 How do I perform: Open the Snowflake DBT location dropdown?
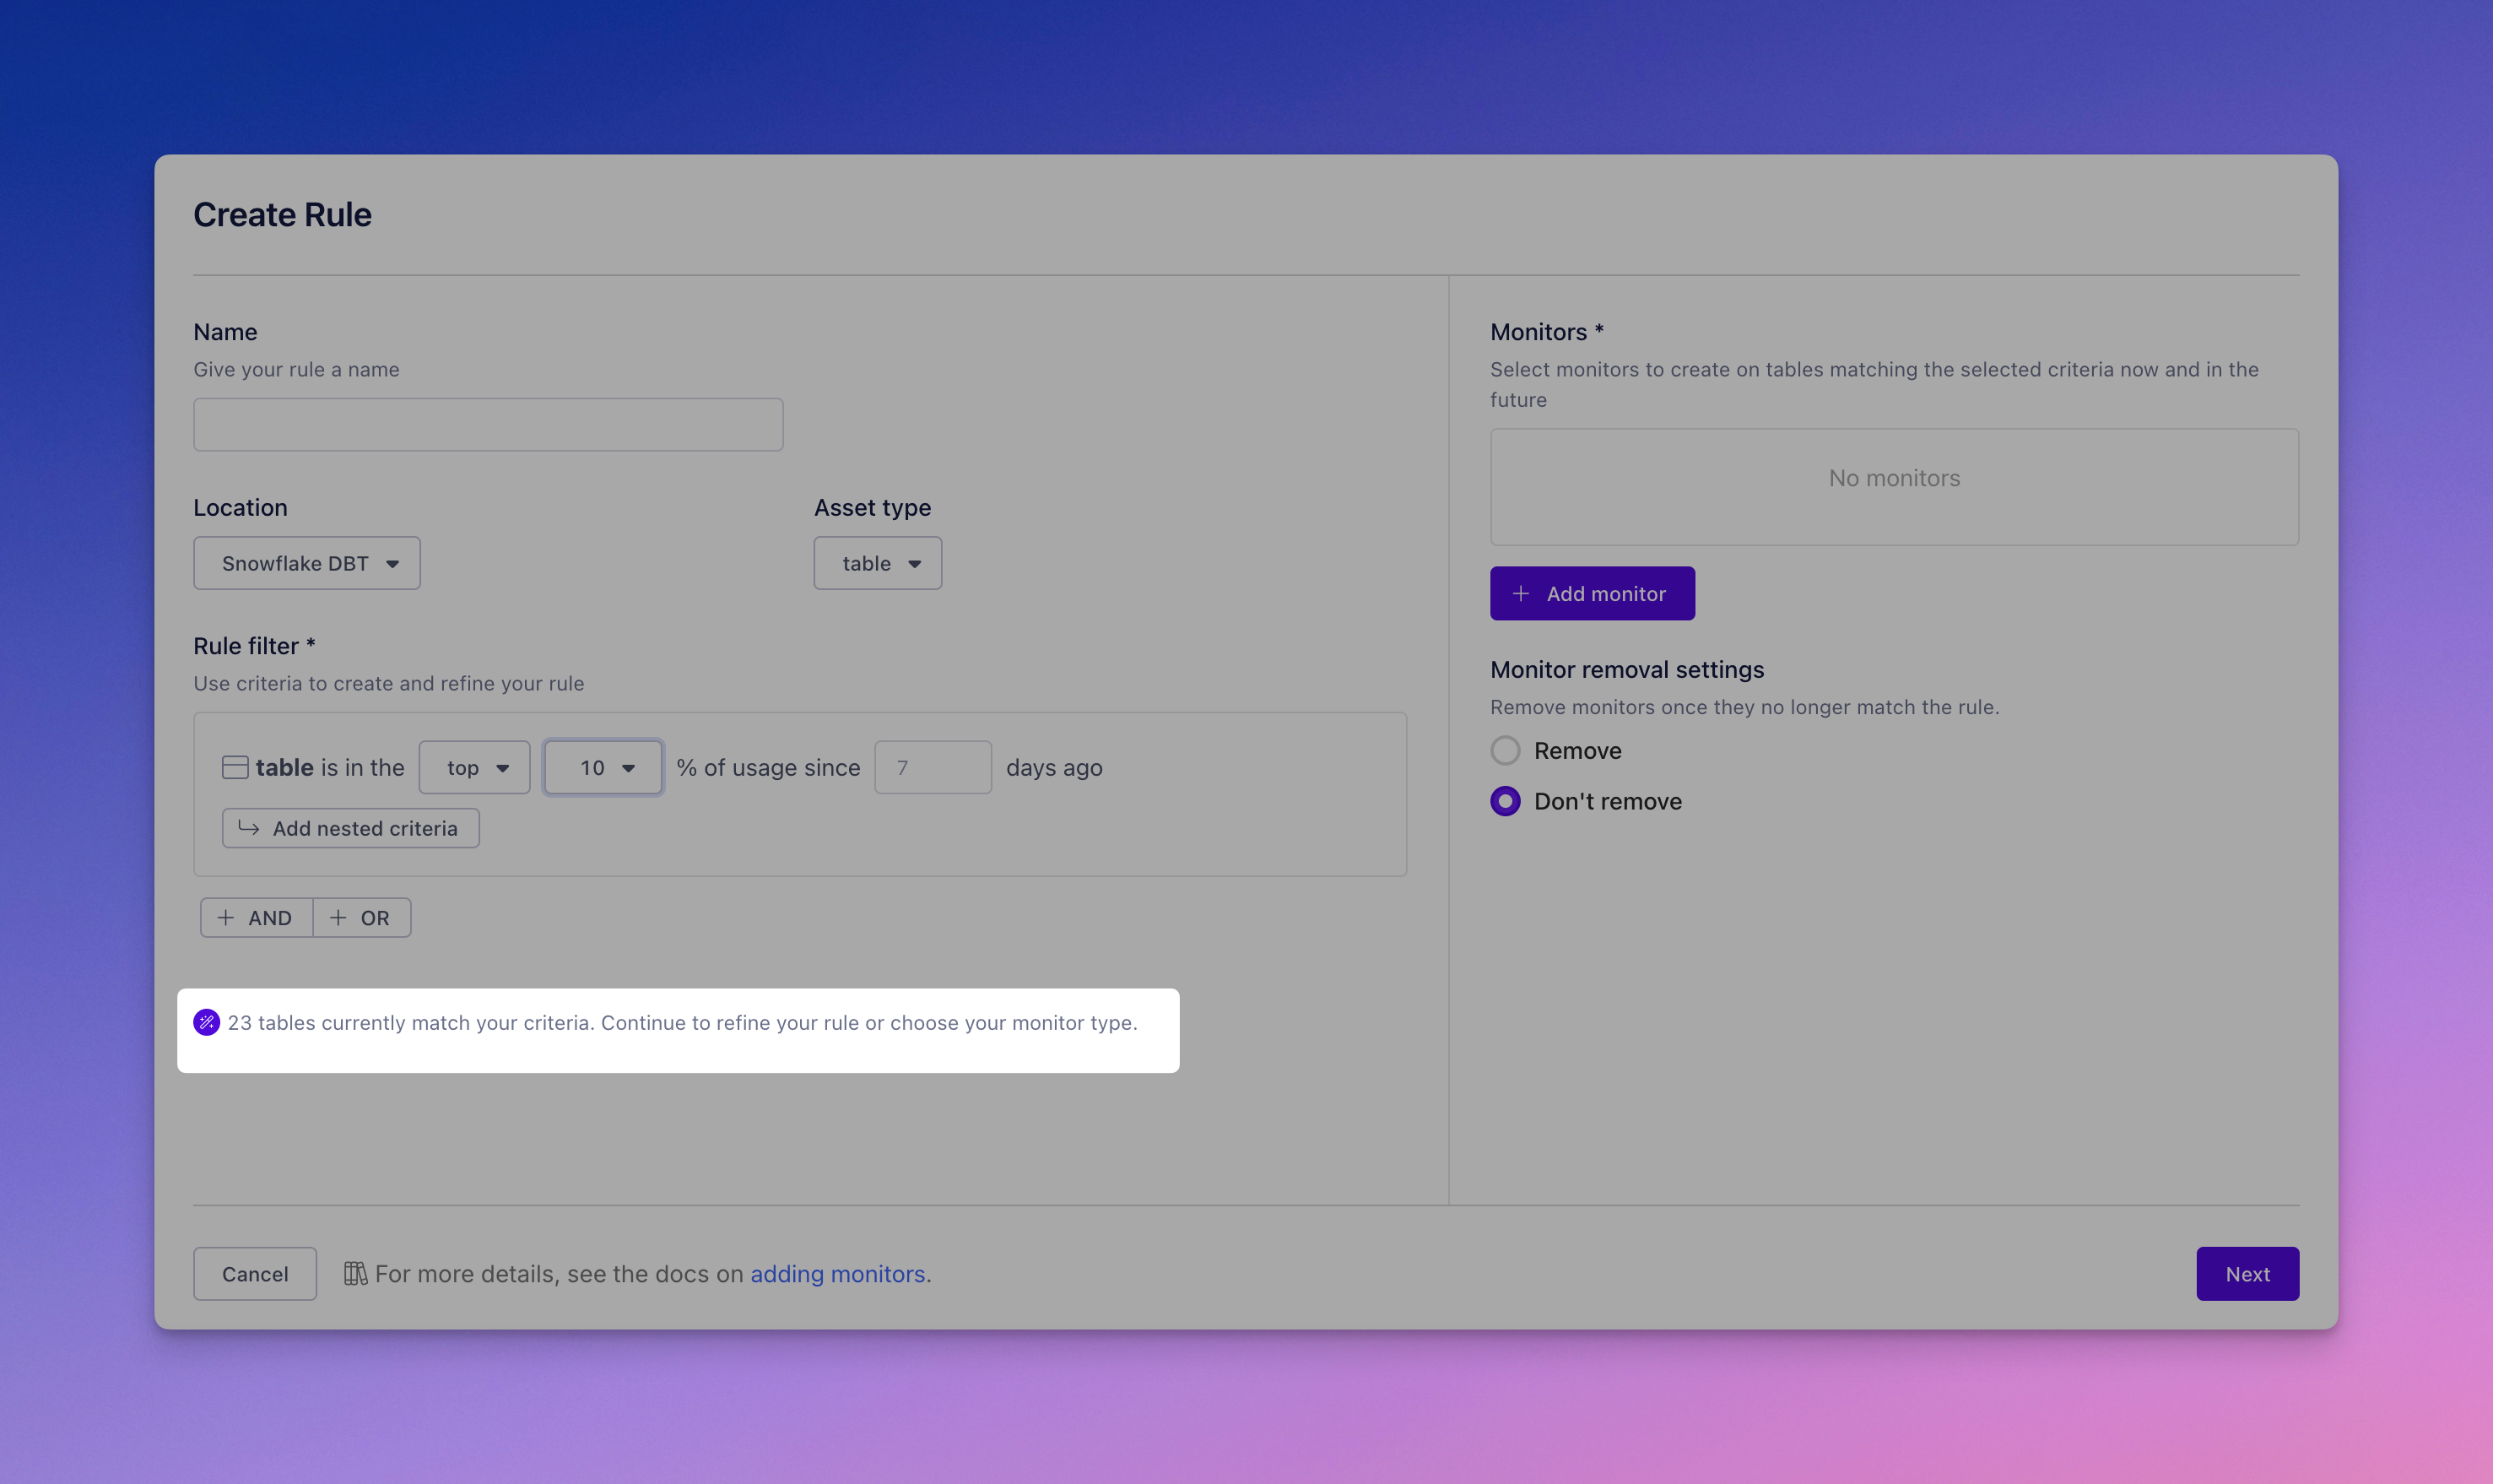click(307, 563)
